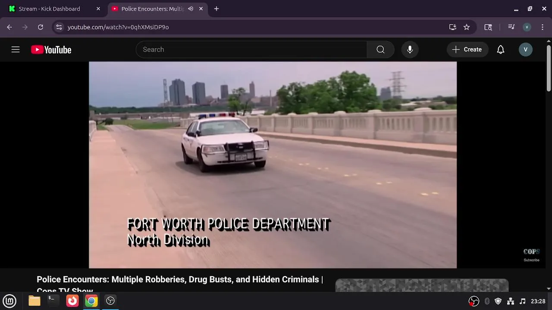This screenshot has width=552, height=310.
Task: Open a new browser tab with plus button
Action: (x=216, y=9)
